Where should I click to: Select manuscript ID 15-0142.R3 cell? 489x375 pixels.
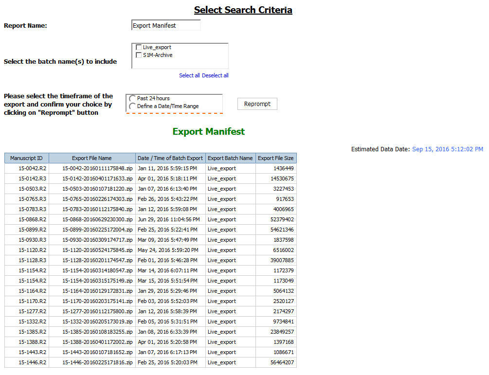(27, 179)
